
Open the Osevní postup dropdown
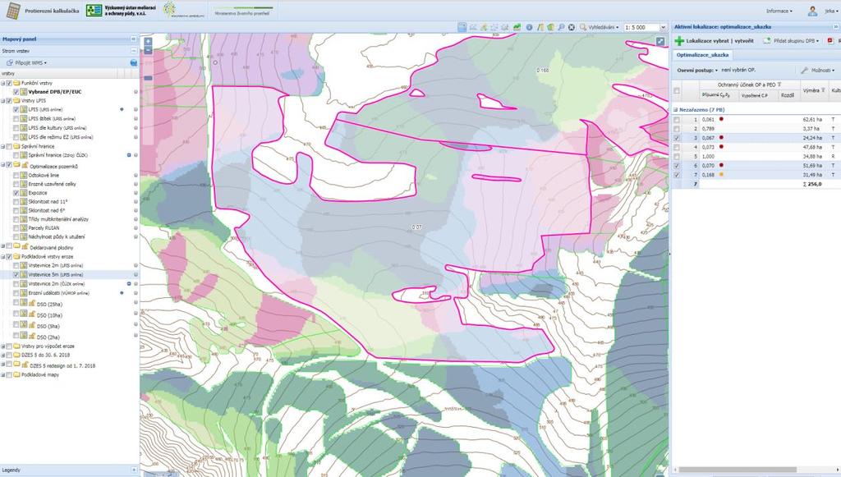click(x=697, y=71)
